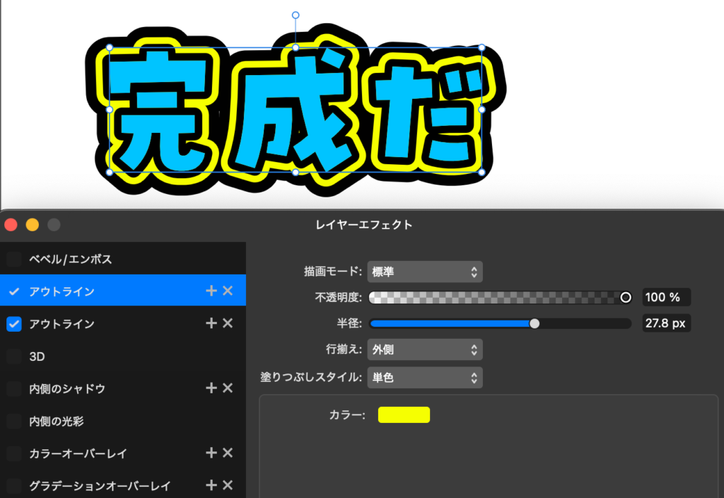The width and height of the screenshot is (724, 498).
Task: Click the plus icon next to カラーオーバーレイ
Action: pyautogui.click(x=211, y=453)
